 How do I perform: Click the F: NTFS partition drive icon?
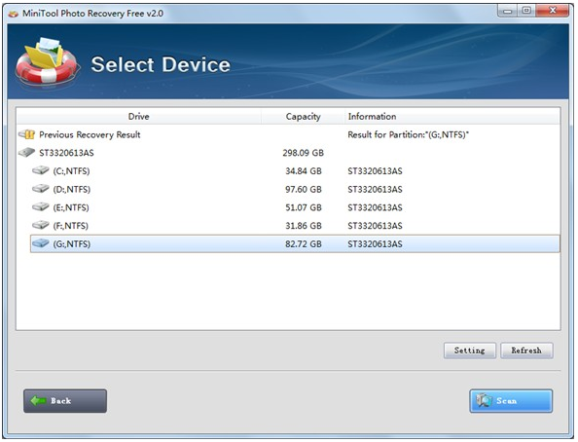tap(41, 225)
